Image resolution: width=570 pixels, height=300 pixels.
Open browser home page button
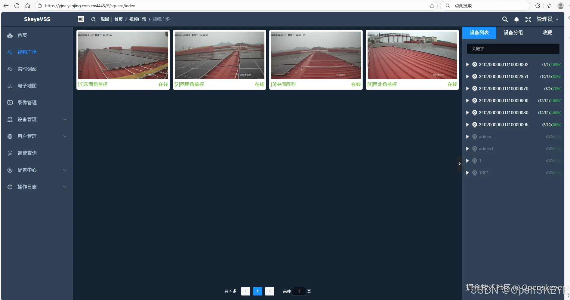(28, 6)
